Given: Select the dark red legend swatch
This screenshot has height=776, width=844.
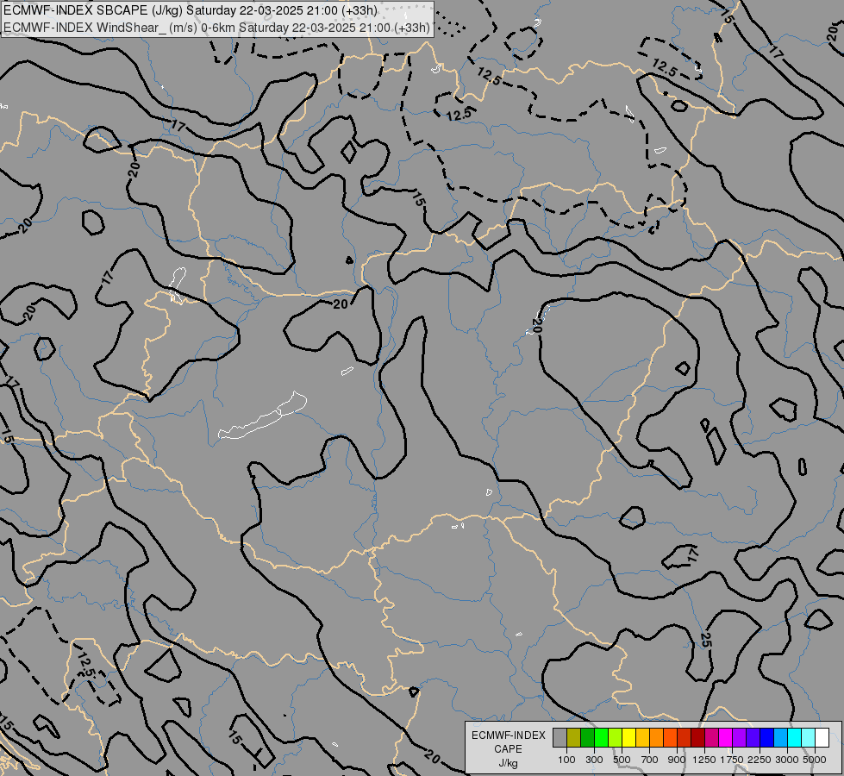Looking at the screenshot, I should coord(698,737).
